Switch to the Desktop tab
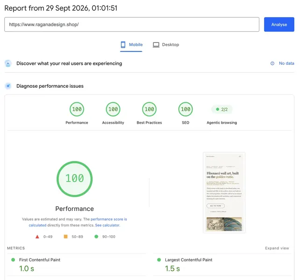 click(166, 45)
